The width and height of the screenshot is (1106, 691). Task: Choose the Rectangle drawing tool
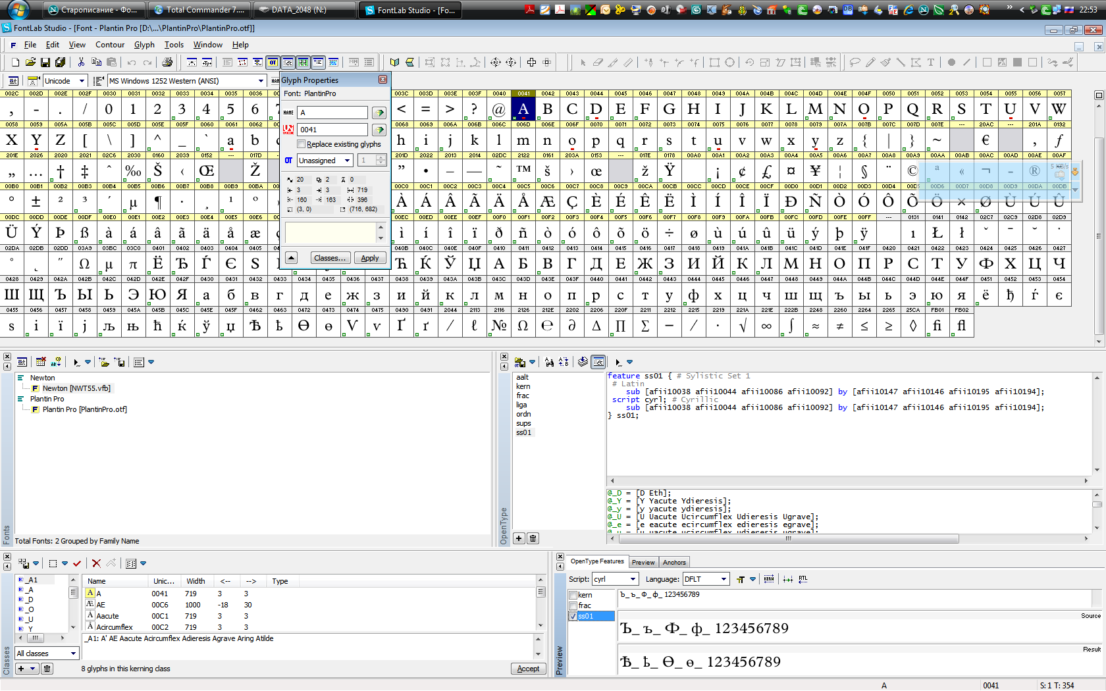click(x=714, y=63)
